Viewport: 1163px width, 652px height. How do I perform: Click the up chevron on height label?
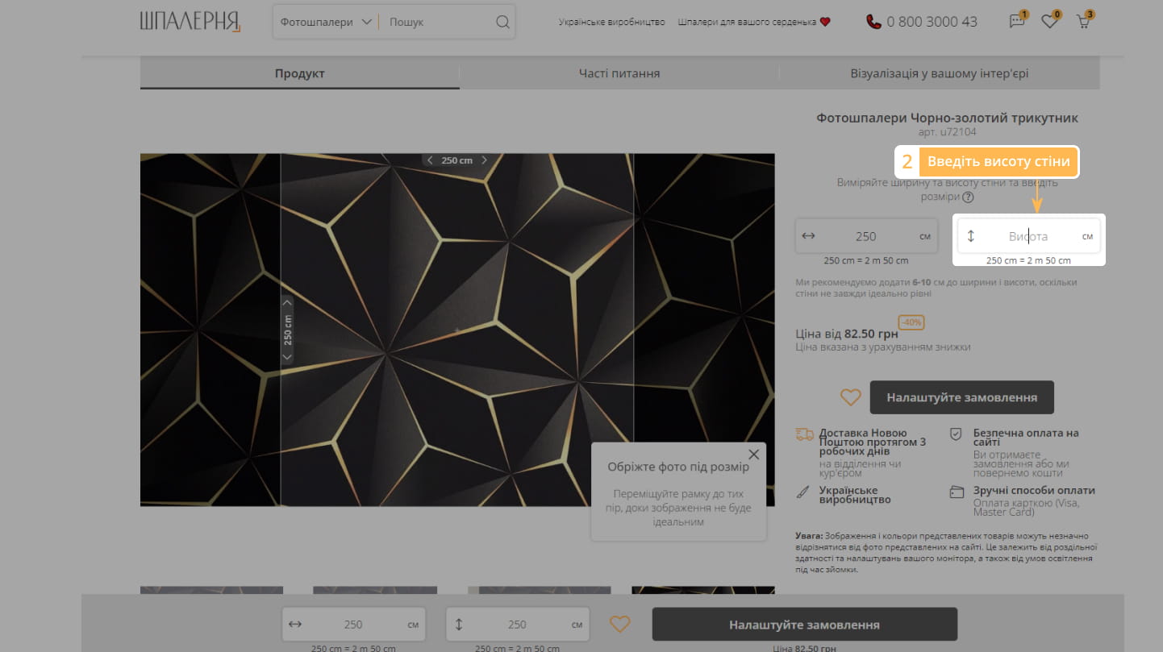287,303
